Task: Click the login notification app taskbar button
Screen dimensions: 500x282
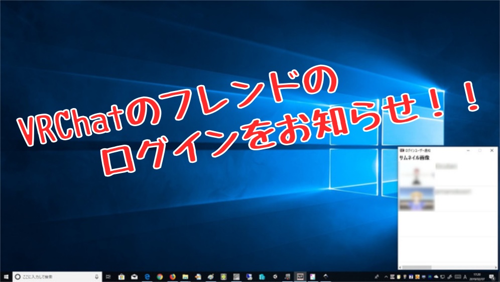Action: pos(300,276)
